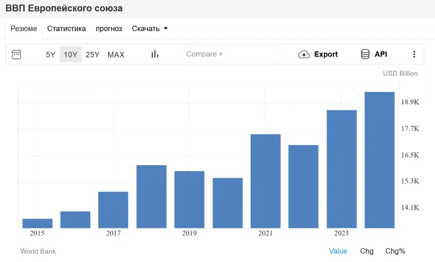
Task: Click the 2017 x-axis label
Action: (x=113, y=233)
